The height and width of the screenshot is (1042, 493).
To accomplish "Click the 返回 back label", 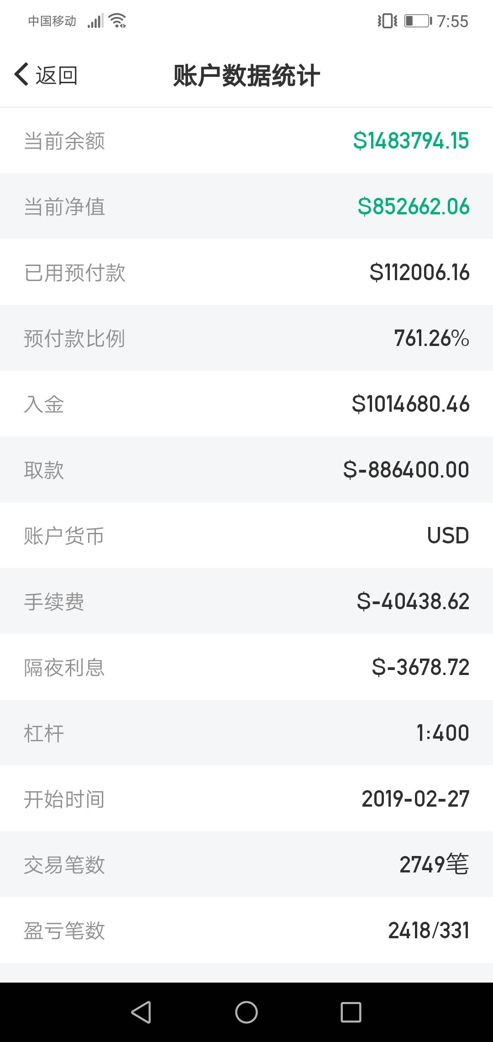I will point(57,75).
